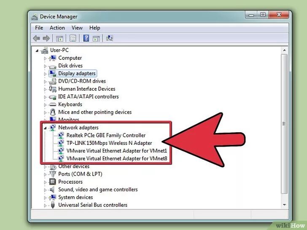
Task: Click the scrollbar down arrow
Action: pos(284,205)
